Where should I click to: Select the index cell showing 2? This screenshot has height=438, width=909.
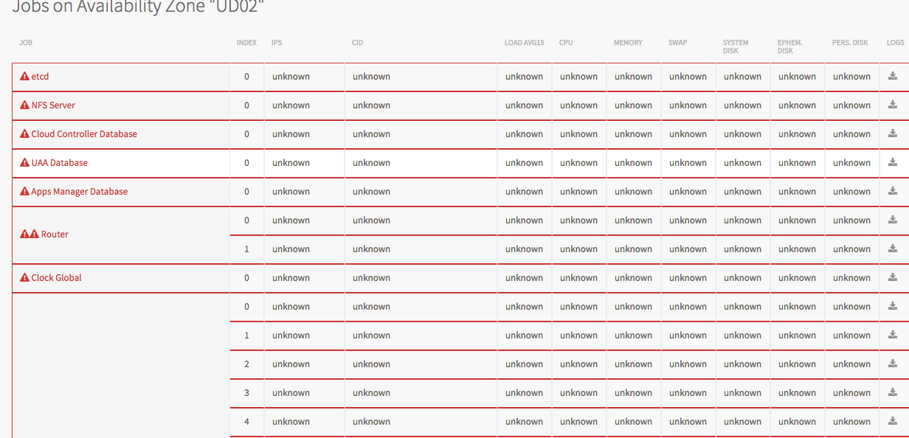pos(246,364)
